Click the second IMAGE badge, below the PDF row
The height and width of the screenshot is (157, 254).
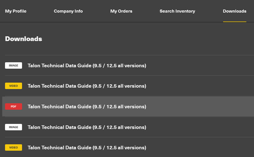coord(13,127)
